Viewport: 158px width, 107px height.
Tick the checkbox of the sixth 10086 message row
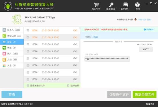point(28,65)
